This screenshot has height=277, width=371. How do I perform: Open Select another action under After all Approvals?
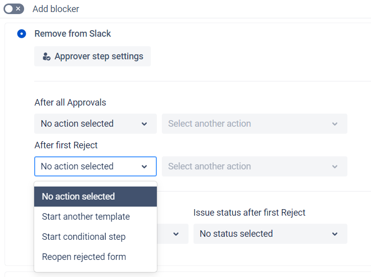254,124
